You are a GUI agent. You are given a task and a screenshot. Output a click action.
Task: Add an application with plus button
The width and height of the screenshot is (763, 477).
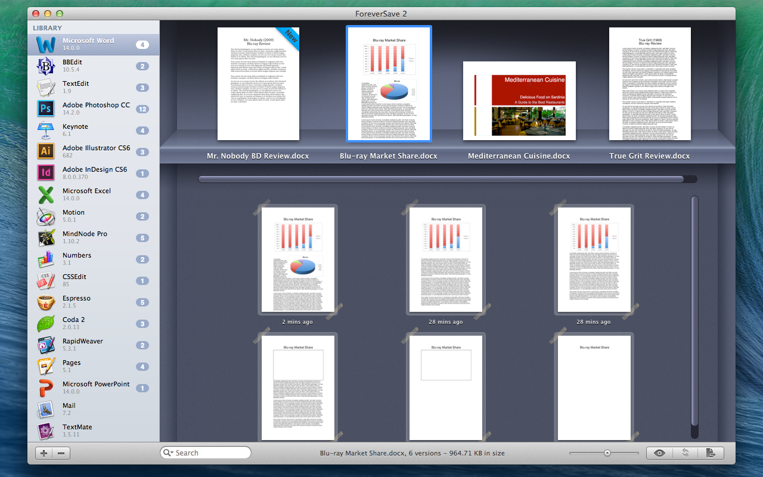coord(44,453)
